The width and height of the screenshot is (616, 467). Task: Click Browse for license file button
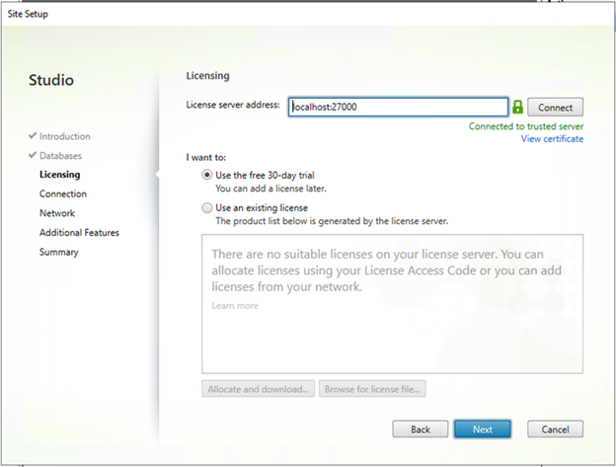372,389
